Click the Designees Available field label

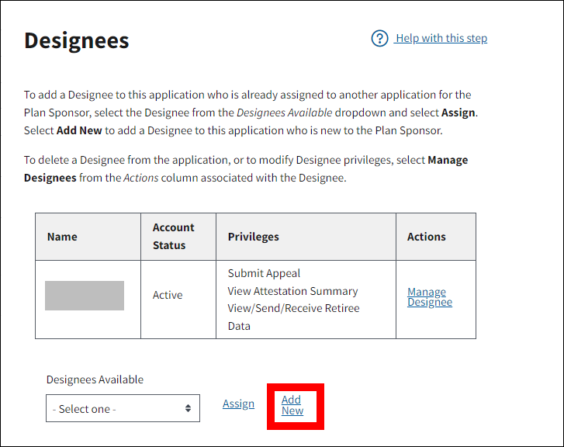(x=95, y=379)
